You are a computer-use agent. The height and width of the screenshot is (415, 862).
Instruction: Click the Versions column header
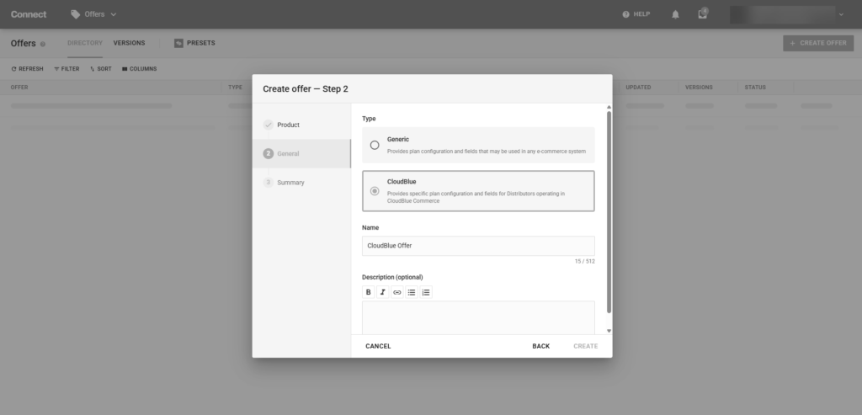699,88
